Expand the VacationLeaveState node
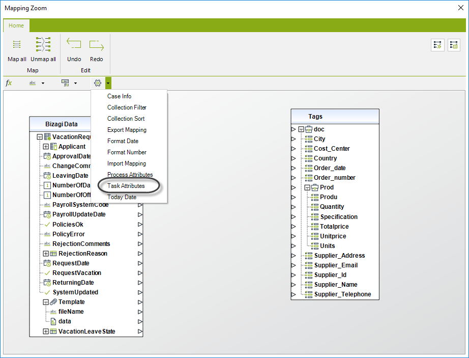 pyautogui.click(x=46, y=332)
